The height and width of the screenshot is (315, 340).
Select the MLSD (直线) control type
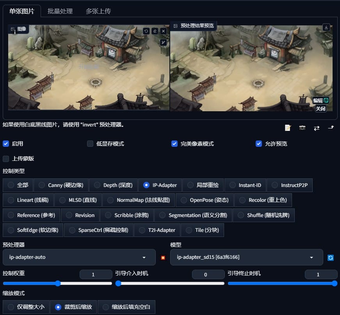coord(78,200)
